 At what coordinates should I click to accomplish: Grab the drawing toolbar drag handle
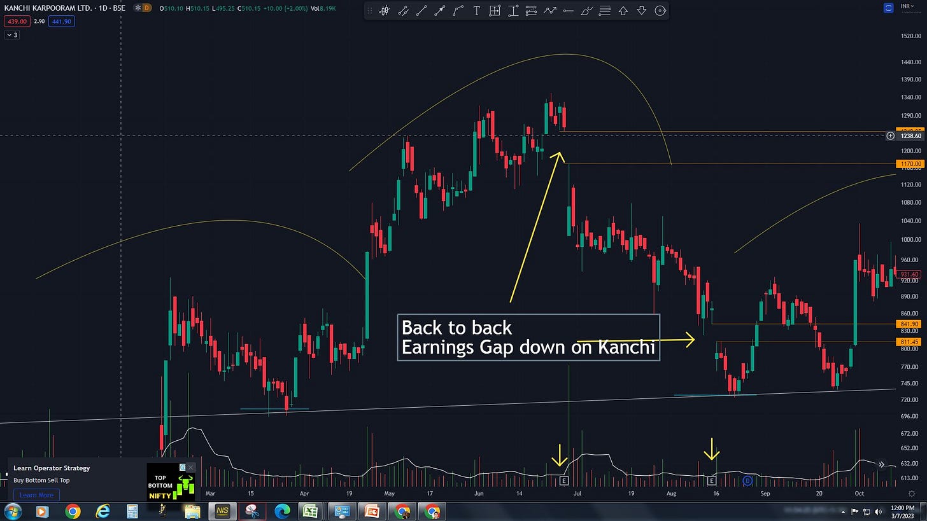(371, 11)
